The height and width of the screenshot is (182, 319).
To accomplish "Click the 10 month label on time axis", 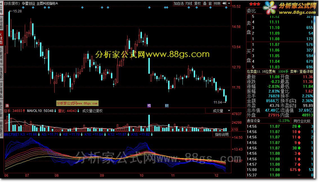I will coord(141,176).
